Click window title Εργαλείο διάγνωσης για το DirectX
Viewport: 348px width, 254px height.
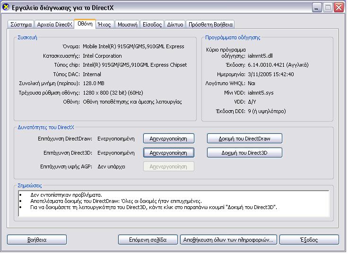(x=62, y=8)
